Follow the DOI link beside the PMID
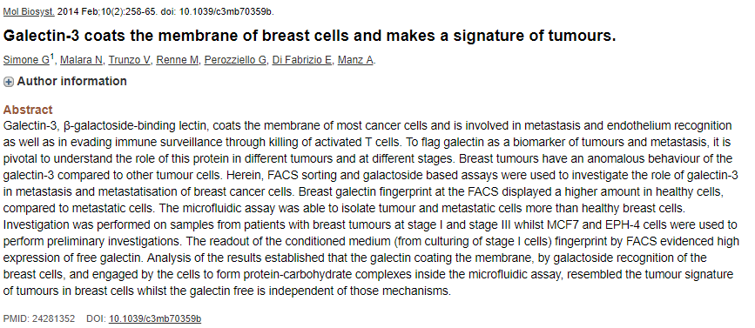 [155, 318]
